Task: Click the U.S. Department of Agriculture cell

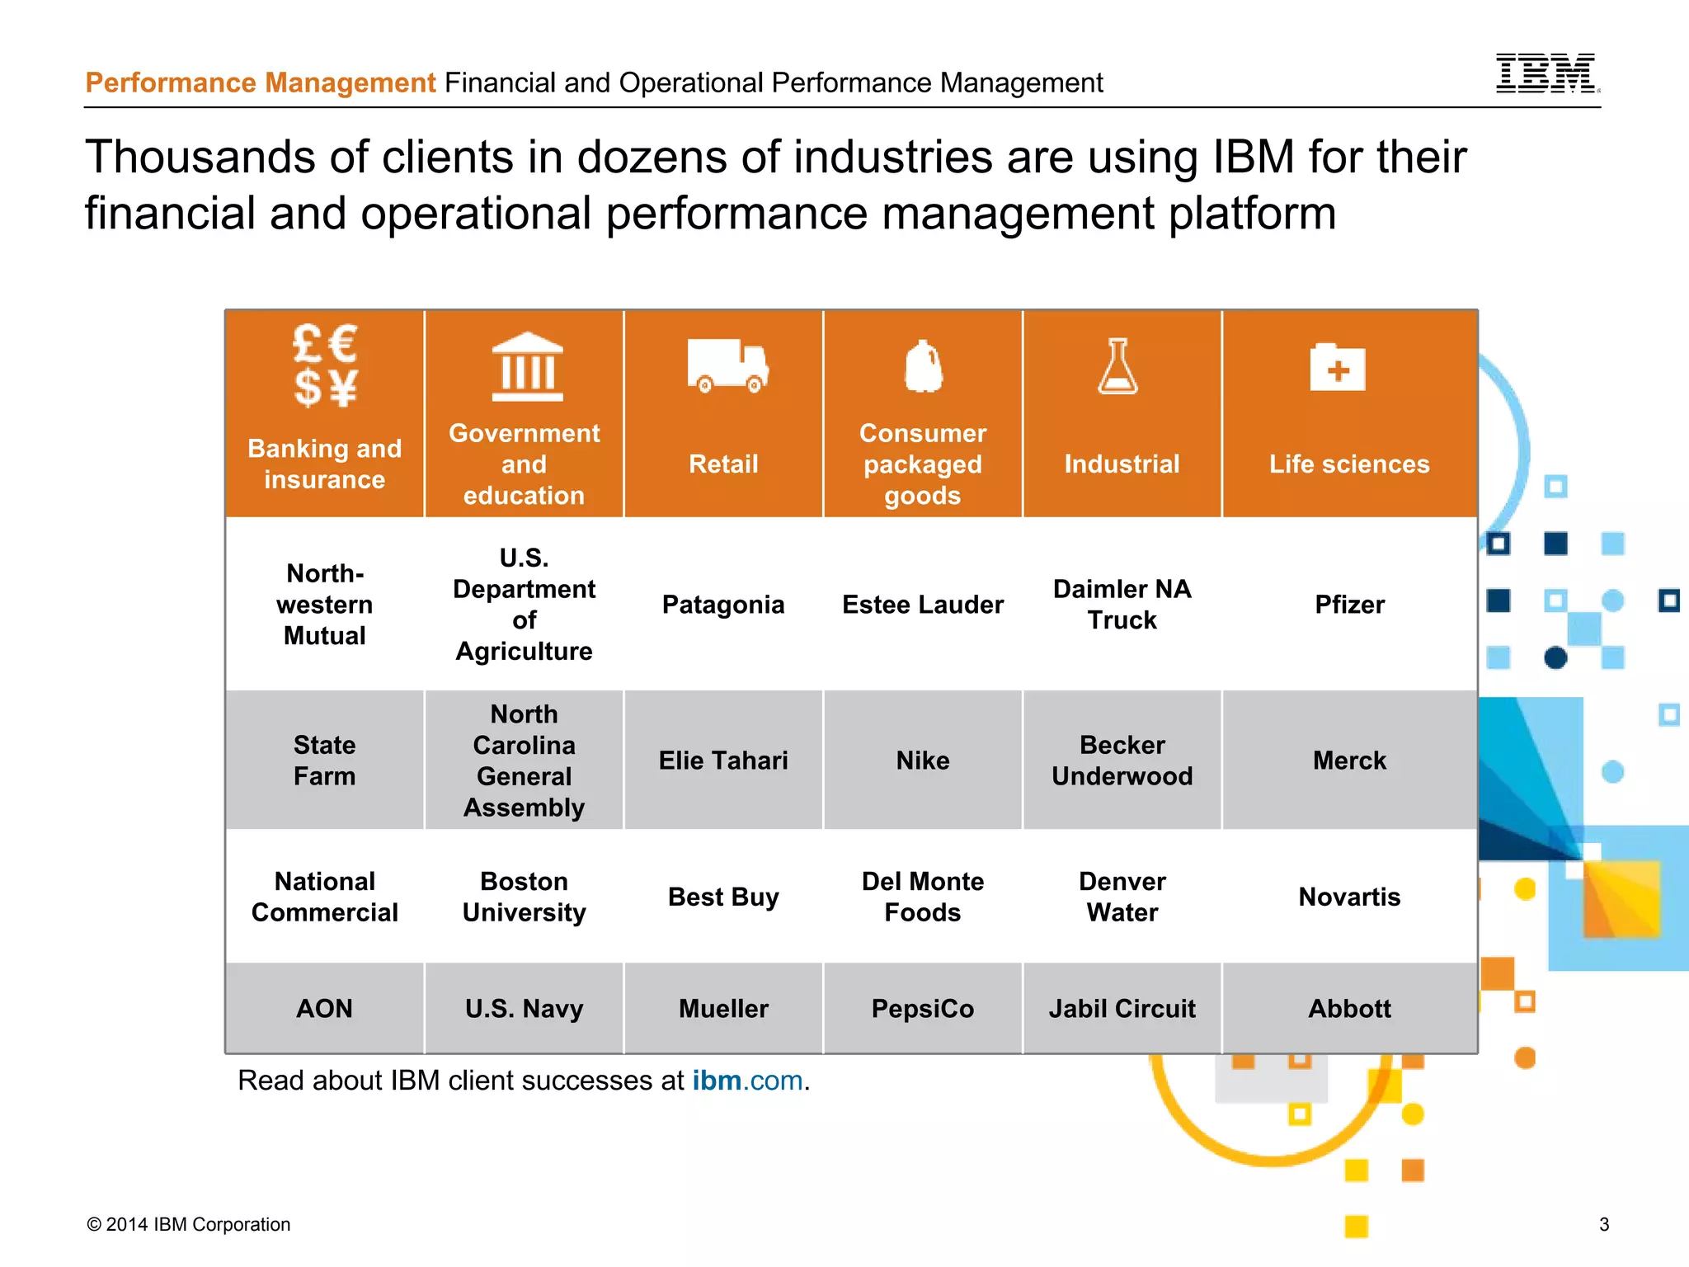Action: click(x=525, y=604)
